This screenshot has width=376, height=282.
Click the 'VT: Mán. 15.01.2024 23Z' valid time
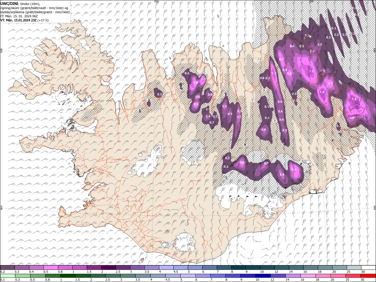pos(19,20)
